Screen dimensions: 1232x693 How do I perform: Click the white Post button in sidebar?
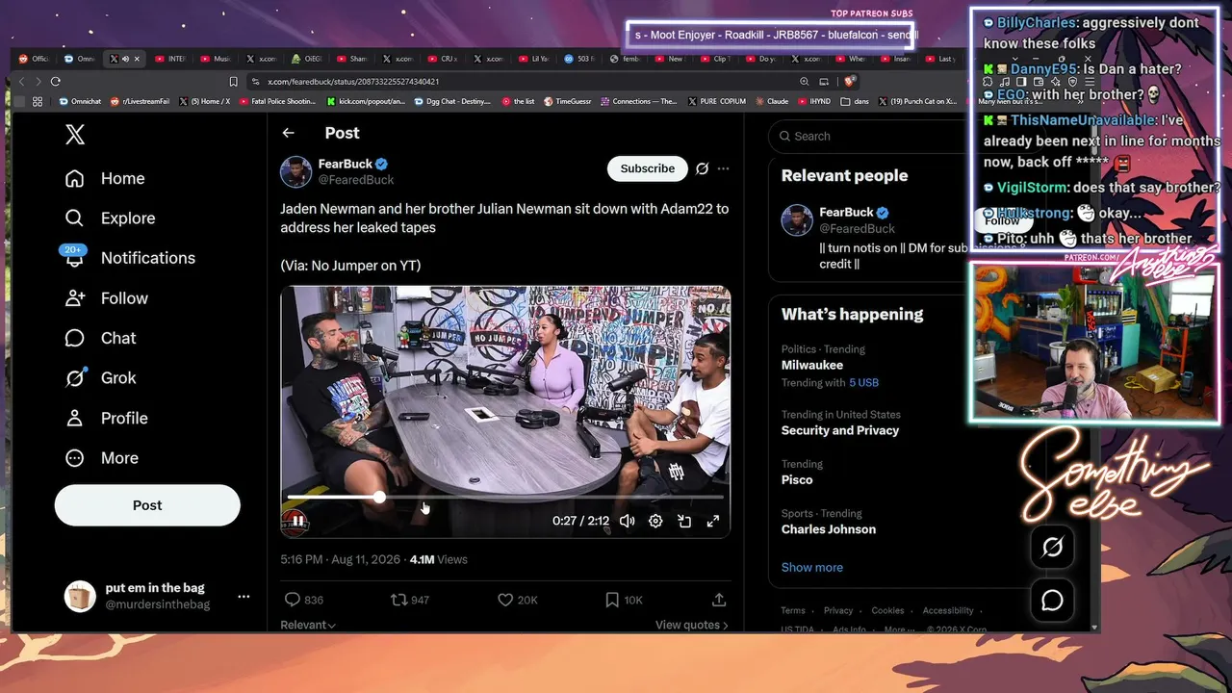click(147, 505)
